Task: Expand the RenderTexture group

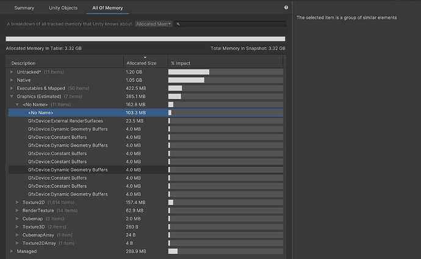Action: (17, 210)
